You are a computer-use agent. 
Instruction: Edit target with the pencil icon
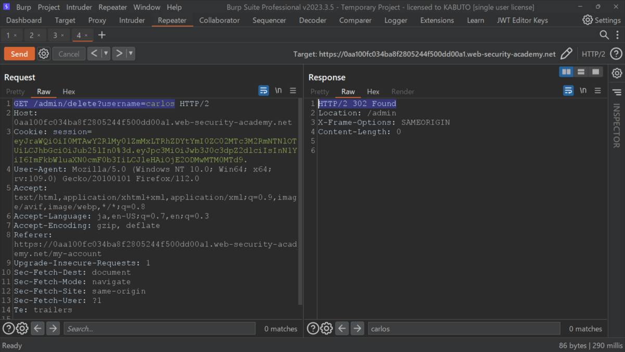pos(567,54)
